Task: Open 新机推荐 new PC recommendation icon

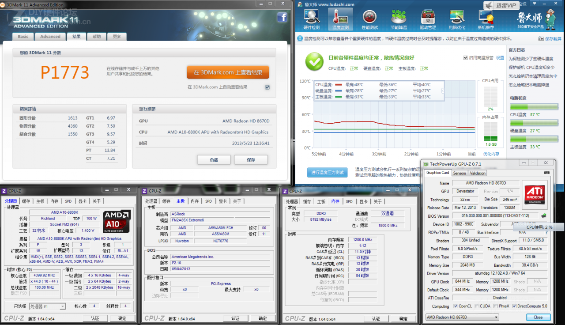Action: pyautogui.click(x=486, y=19)
